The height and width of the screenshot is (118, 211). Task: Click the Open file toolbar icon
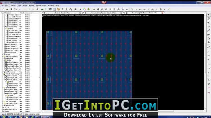pyautogui.click(x=7, y=9)
